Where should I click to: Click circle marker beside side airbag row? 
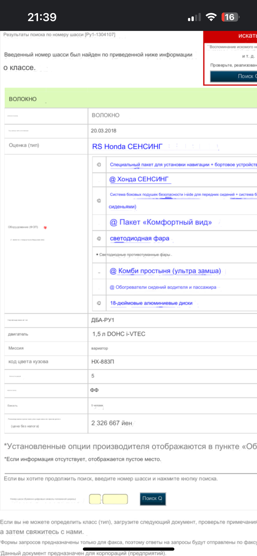(x=99, y=200)
